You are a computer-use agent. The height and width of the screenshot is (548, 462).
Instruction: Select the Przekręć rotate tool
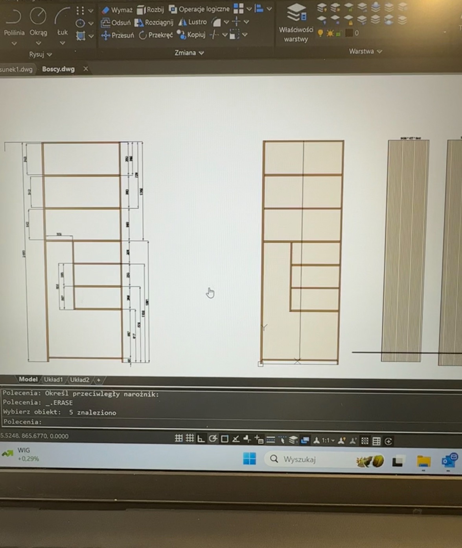click(x=156, y=35)
